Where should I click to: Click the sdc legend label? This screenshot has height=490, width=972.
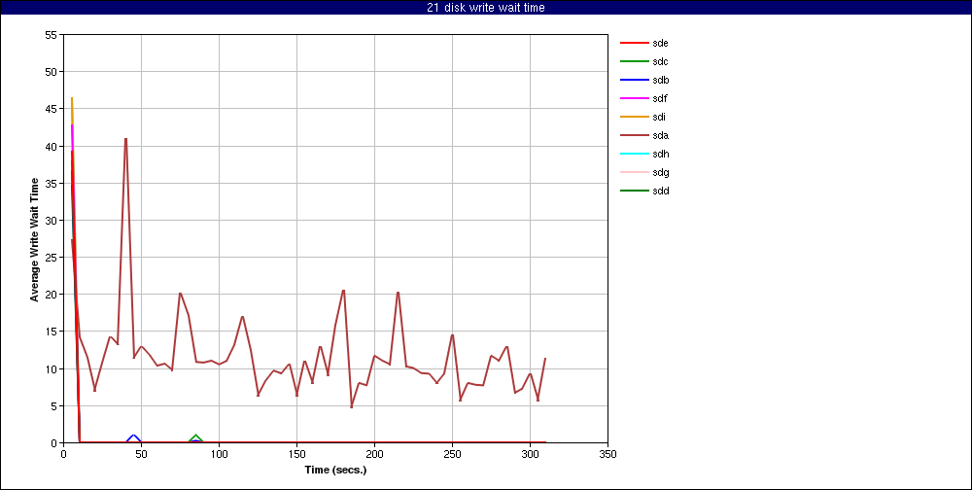point(660,61)
